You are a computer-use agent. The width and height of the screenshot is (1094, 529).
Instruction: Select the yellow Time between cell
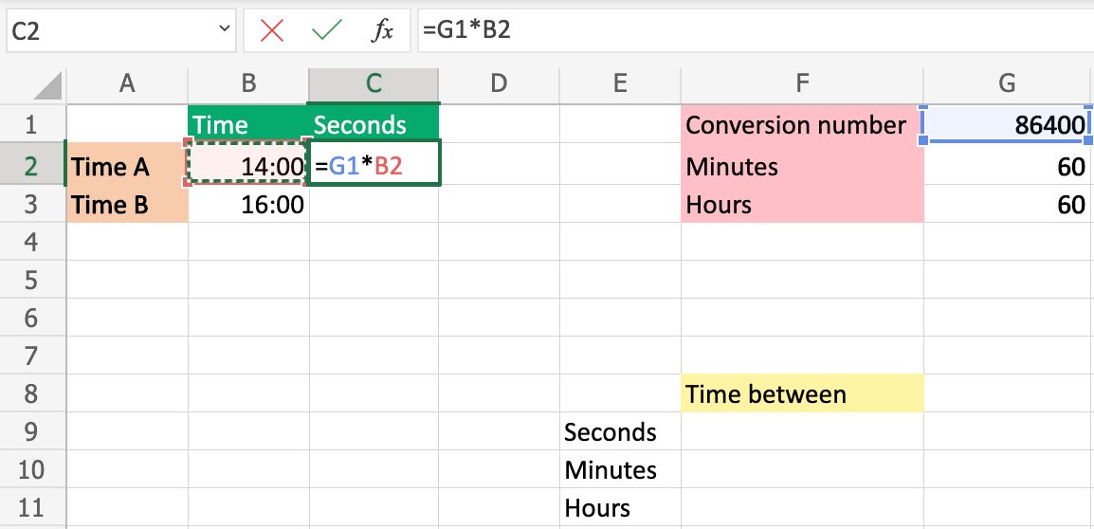(802, 394)
